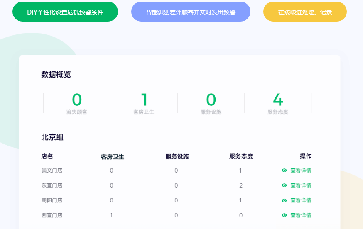
Task: Click the eye icon in 东直门店 row
Action: point(284,185)
